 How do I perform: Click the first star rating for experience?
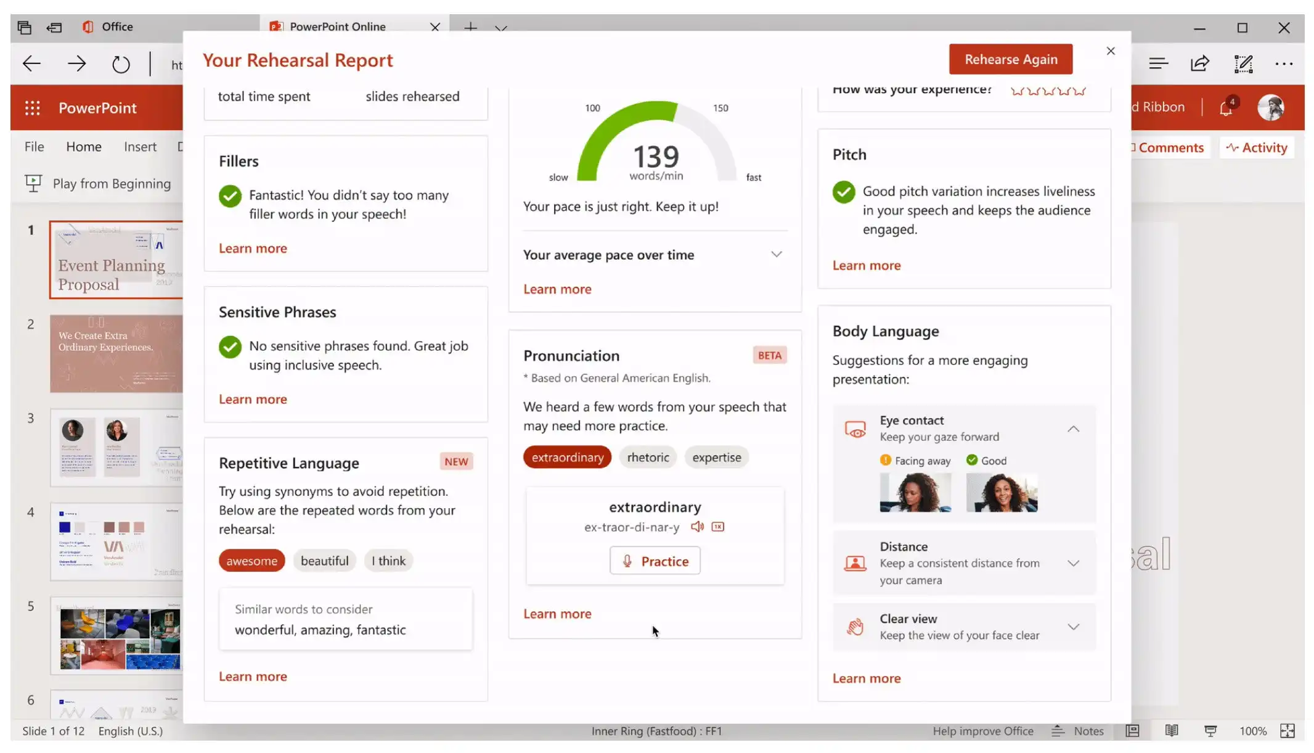[1018, 90]
